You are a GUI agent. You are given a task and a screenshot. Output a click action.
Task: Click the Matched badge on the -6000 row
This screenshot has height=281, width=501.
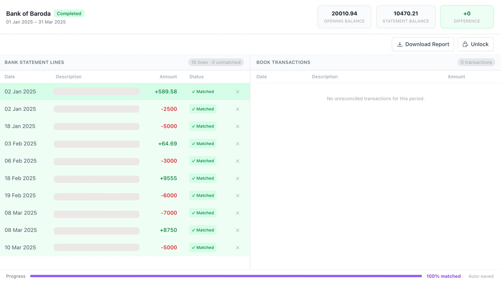pos(203,196)
